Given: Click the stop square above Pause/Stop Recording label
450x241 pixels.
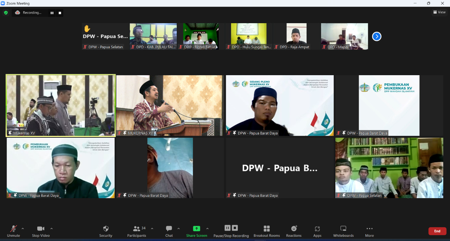Looking at the screenshot, I should (235, 228).
